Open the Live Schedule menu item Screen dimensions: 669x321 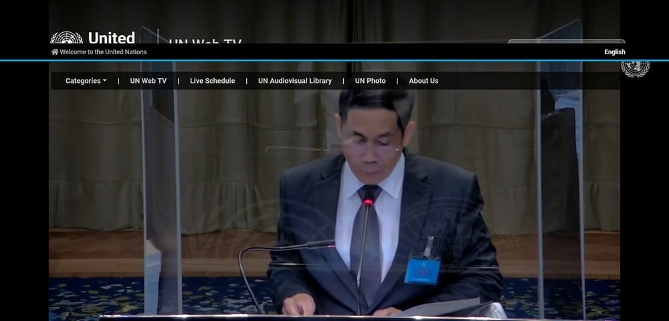click(x=212, y=81)
